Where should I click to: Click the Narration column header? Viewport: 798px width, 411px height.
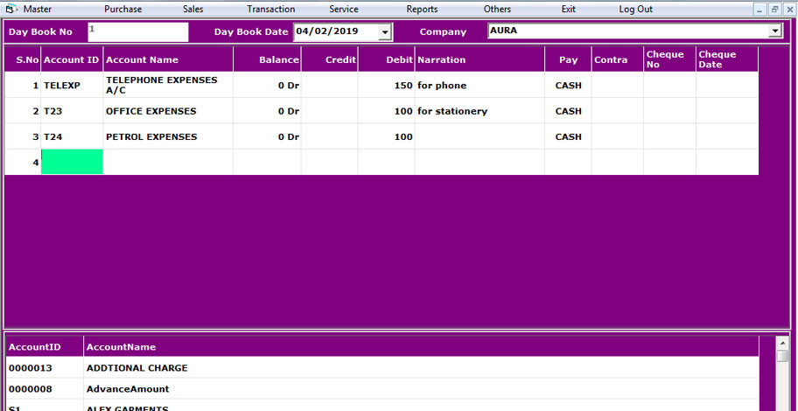click(x=479, y=59)
